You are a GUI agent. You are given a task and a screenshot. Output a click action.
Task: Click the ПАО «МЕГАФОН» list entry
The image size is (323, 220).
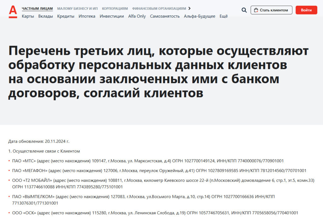pos(159,171)
